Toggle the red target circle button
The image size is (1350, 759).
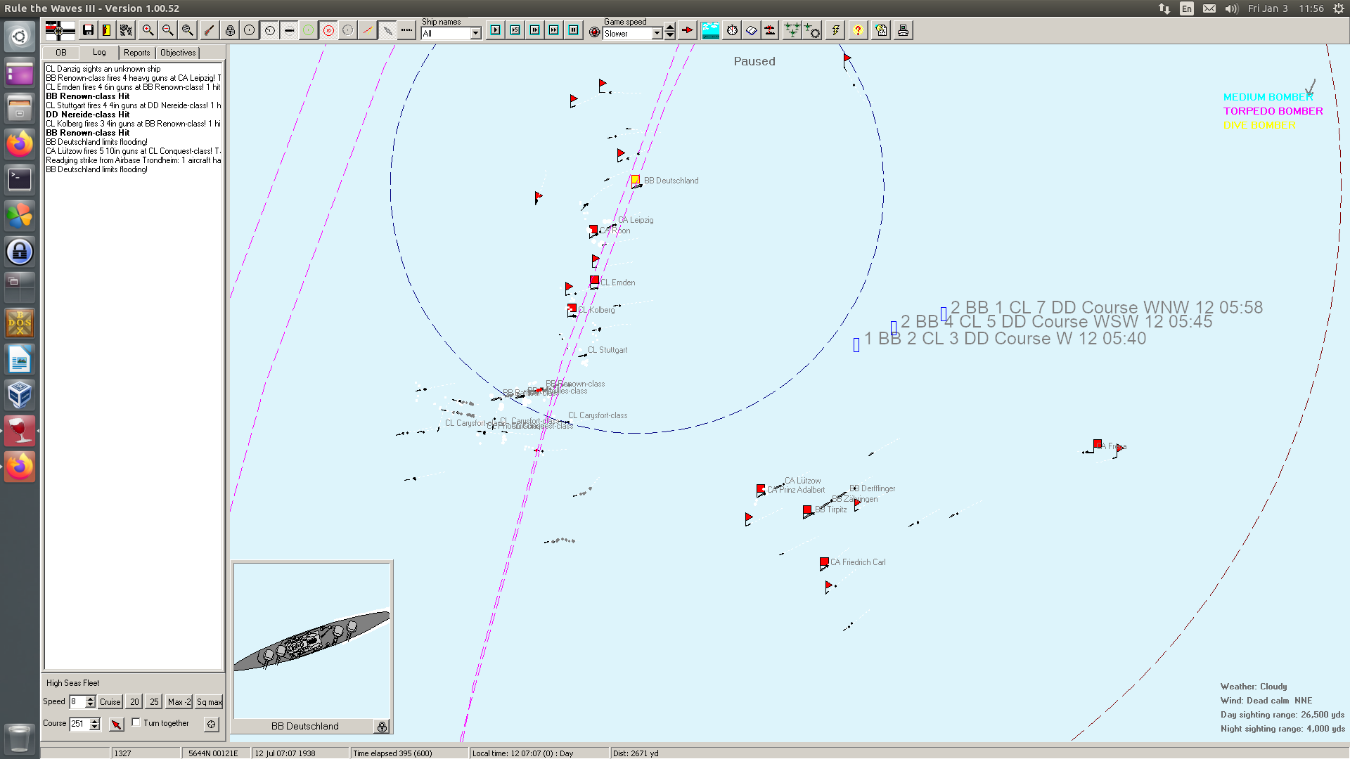click(328, 30)
